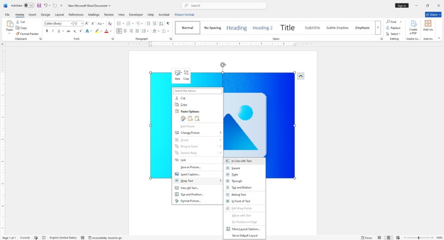The width and height of the screenshot is (444, 240).
Task: Open the font name dropdown Calibri (Body)
Action: click(71, 23)
